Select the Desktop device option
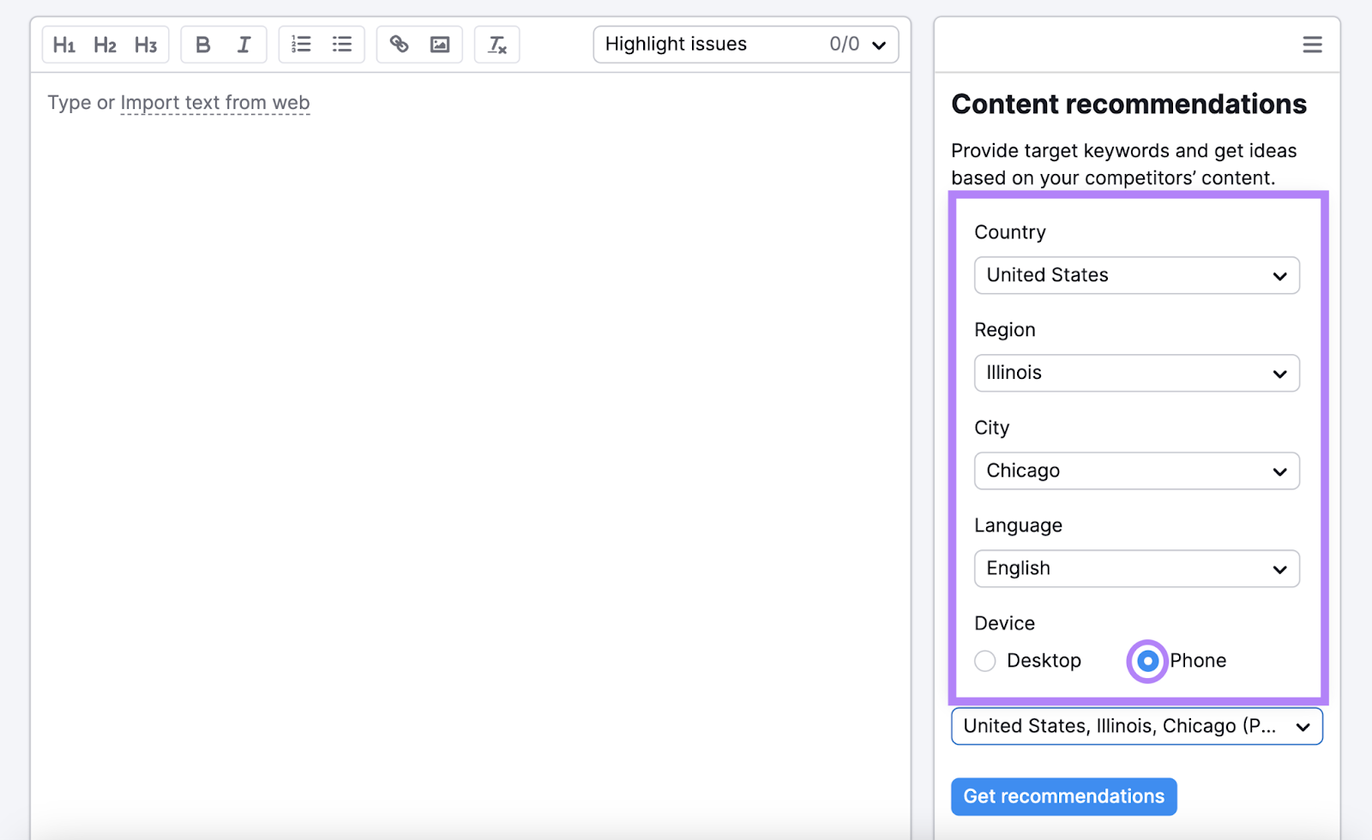 pyautogui.click(x=984, y=660)
